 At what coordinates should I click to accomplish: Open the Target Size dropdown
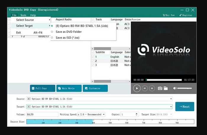pos(171,114)
